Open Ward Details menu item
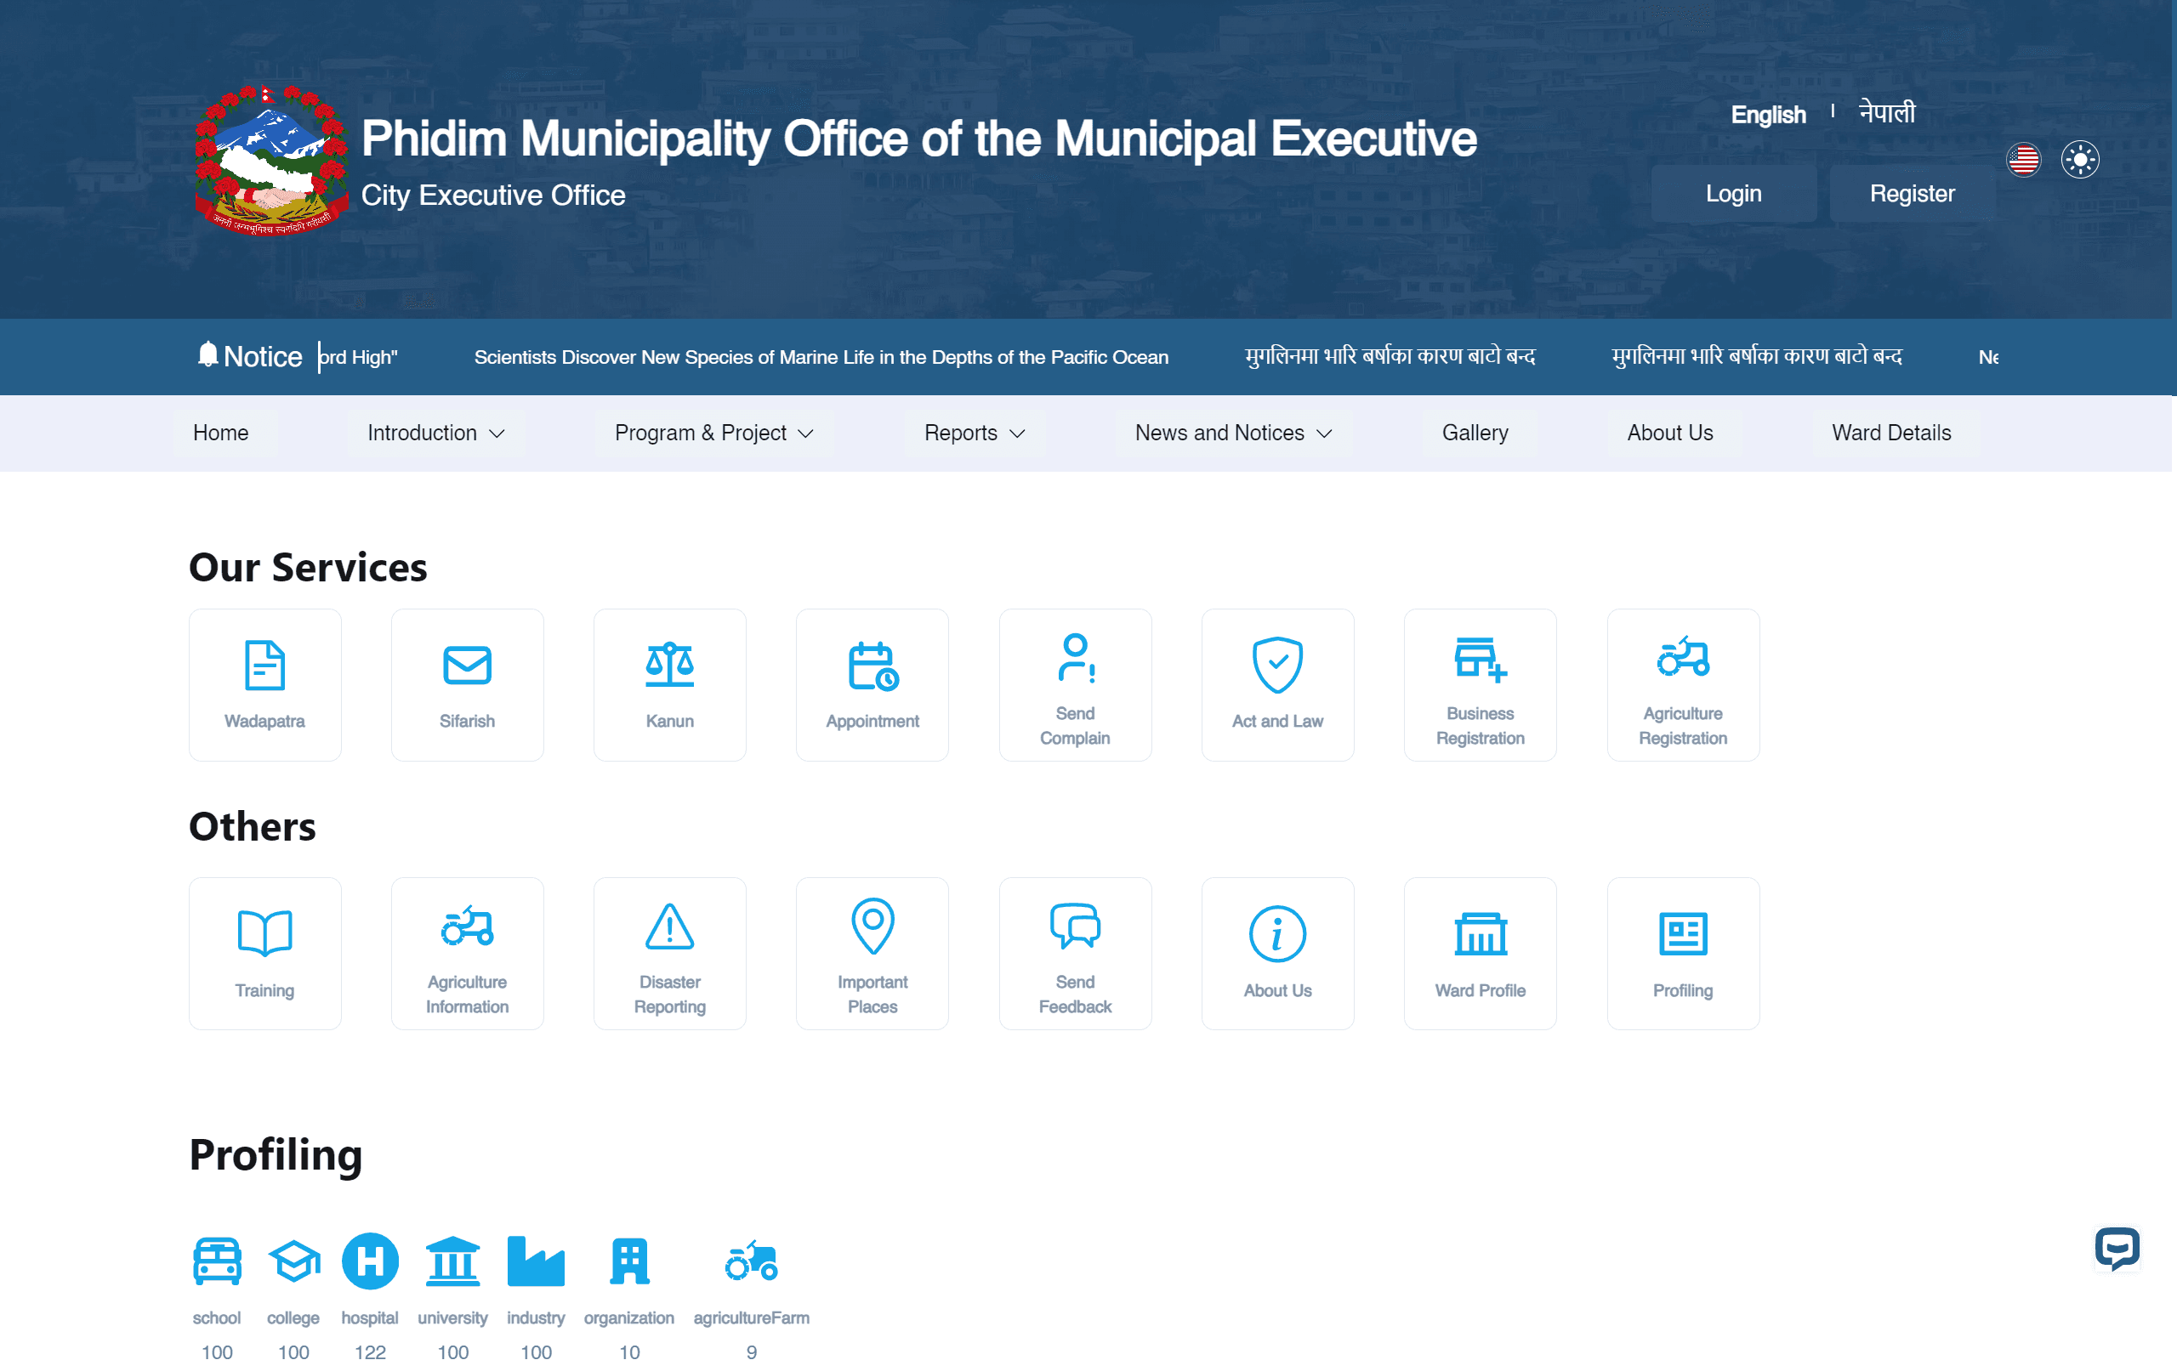 [x=1891, y=433]
